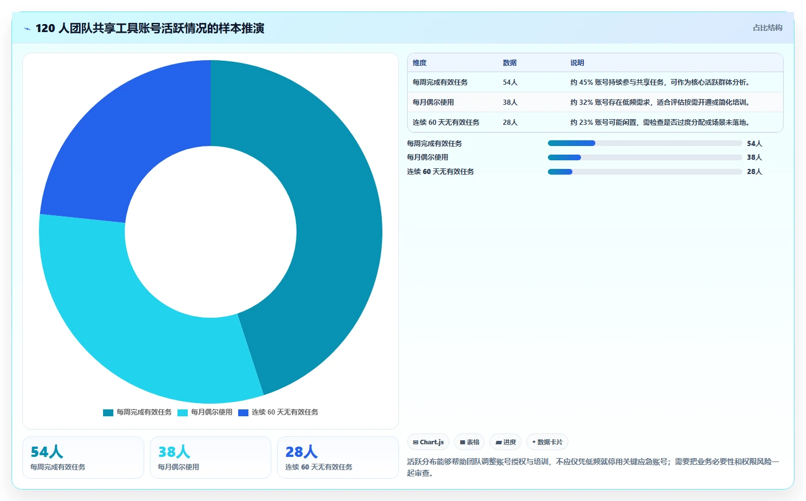
Task: Click the 约 32% 账号 description text
Action: [660, 102]
